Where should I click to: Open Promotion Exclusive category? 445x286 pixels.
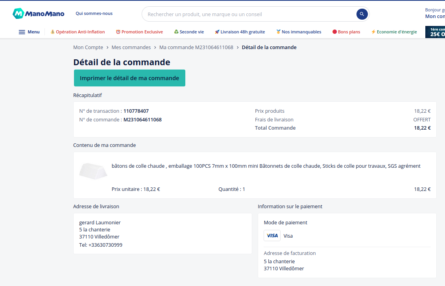pyautogui.click(x=139, y=32)
